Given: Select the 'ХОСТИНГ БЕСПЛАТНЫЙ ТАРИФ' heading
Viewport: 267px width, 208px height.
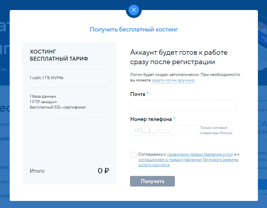Looking at the screenshot, I should (x=59, y=55).
